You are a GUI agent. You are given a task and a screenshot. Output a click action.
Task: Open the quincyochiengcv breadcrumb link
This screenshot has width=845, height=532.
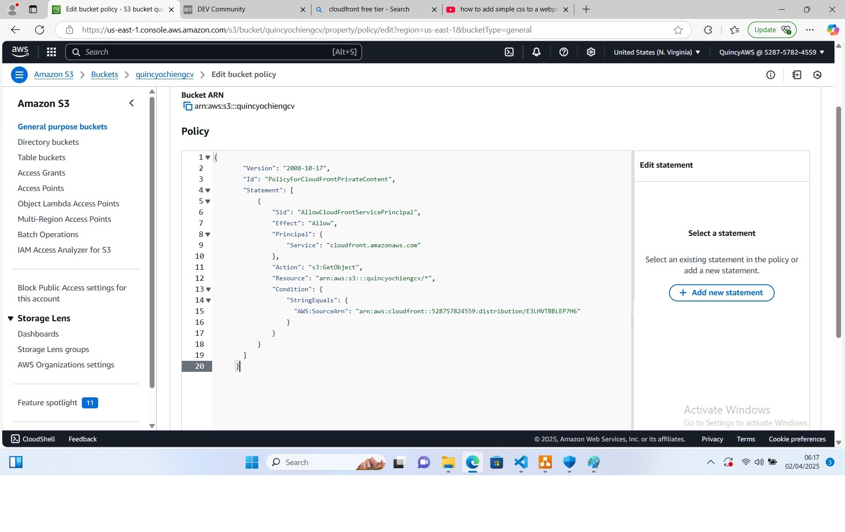point(165,74)
